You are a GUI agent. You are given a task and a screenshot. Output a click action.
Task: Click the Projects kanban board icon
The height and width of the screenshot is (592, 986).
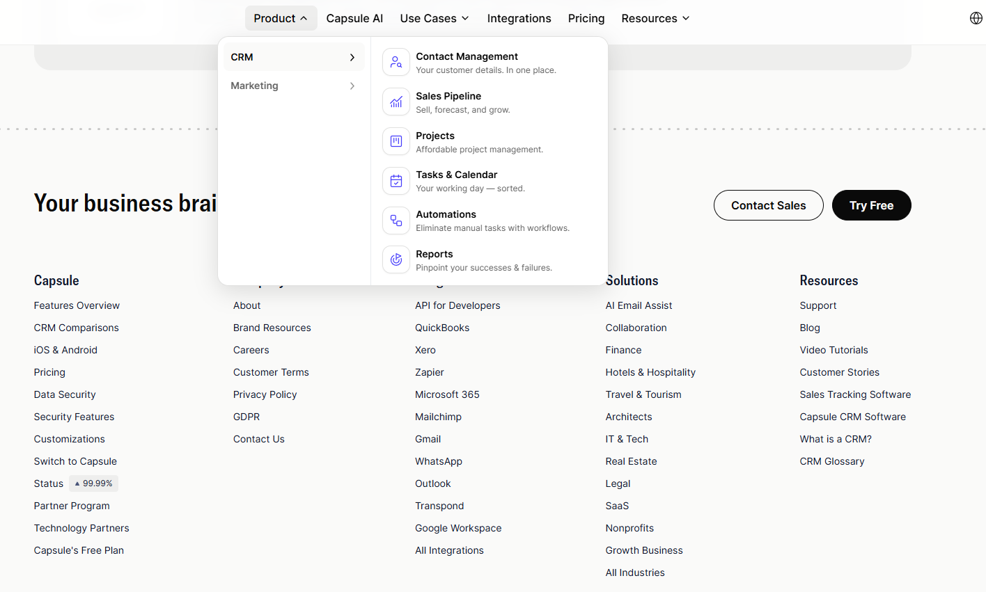(x=396, y=141)
